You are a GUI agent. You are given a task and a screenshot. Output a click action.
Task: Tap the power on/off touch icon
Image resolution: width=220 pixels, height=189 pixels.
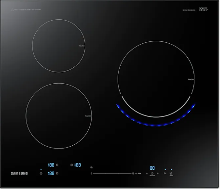coord(41,173)
